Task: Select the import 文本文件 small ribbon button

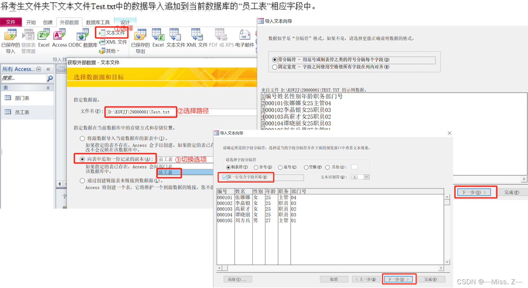Action: 113,33
